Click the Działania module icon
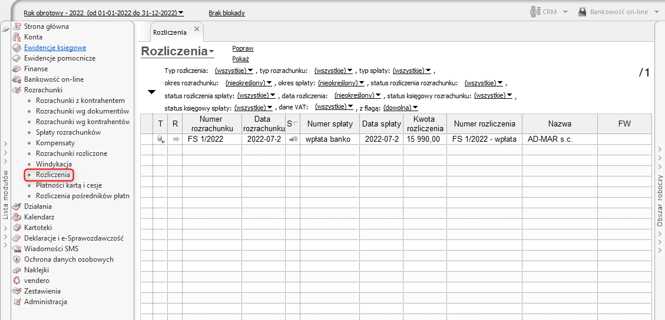Image resolution: width=665 pixels, height=320 pixels. [16, 206]
